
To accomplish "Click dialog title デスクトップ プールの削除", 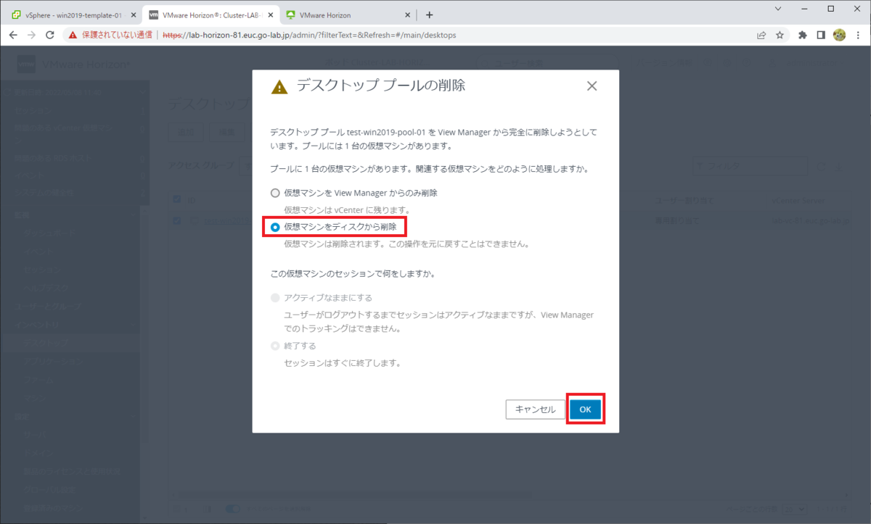I will pos(381,86).
